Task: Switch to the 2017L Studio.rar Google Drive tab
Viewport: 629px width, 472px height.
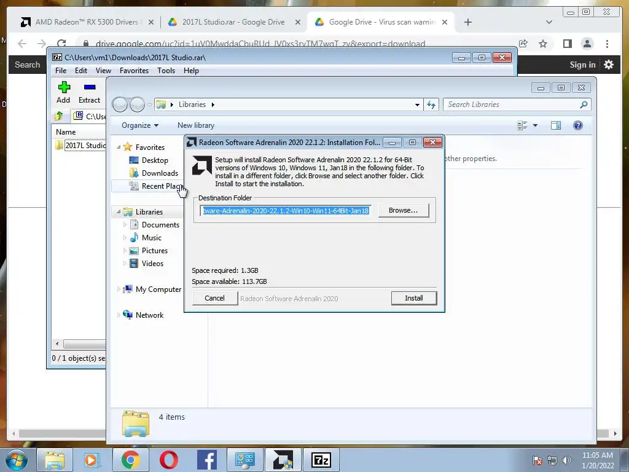Action: point(233,22)
